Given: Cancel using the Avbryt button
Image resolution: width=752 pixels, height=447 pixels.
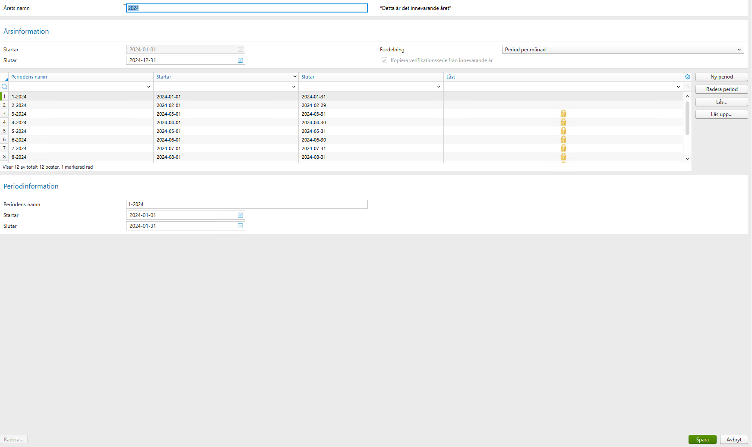Looking at the screenshot, I should (x=733, y=439).
